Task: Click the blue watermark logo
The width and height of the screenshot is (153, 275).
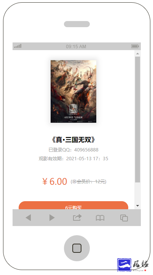Action: coord(124,265)
